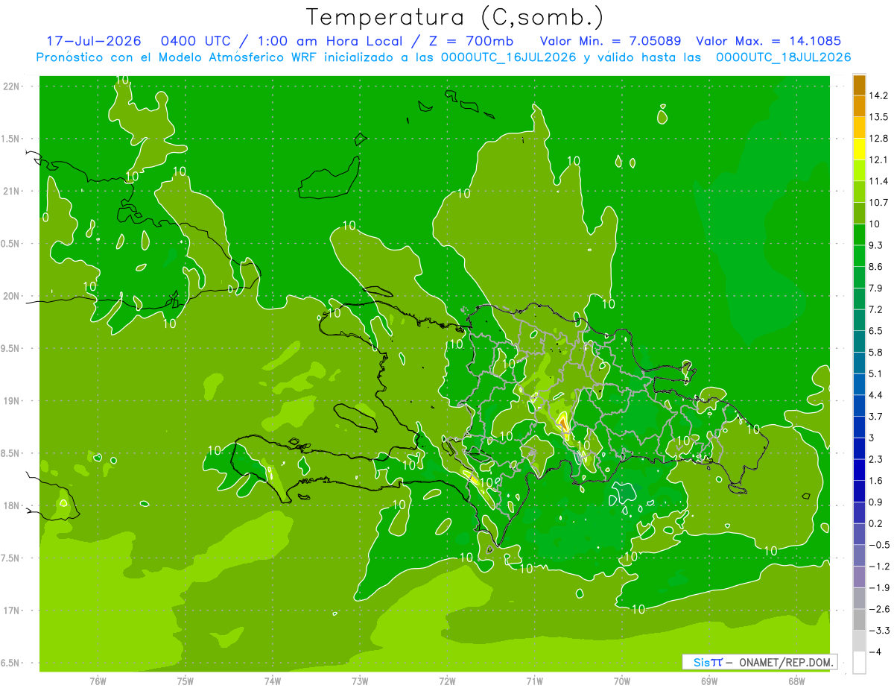
Task: Click the '71W' longitude axis label
Action: (x=534, y=681)
